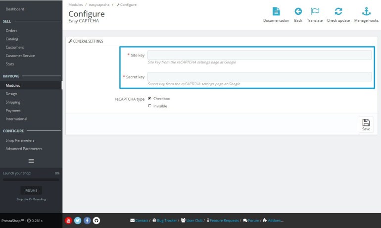Open Catalog in the sidebar

coord(12,39)
